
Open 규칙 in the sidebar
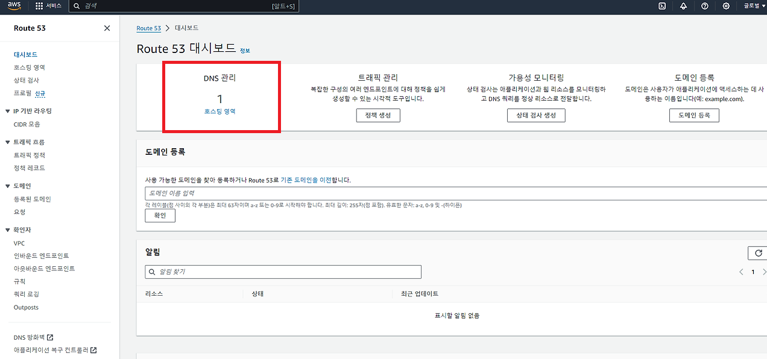20,282
